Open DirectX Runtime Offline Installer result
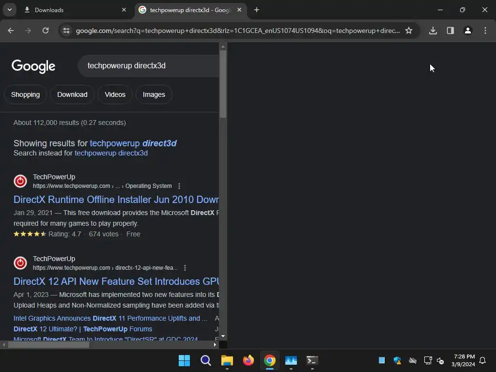This screenshot has width=496, height=372. [x=116, y=200]
